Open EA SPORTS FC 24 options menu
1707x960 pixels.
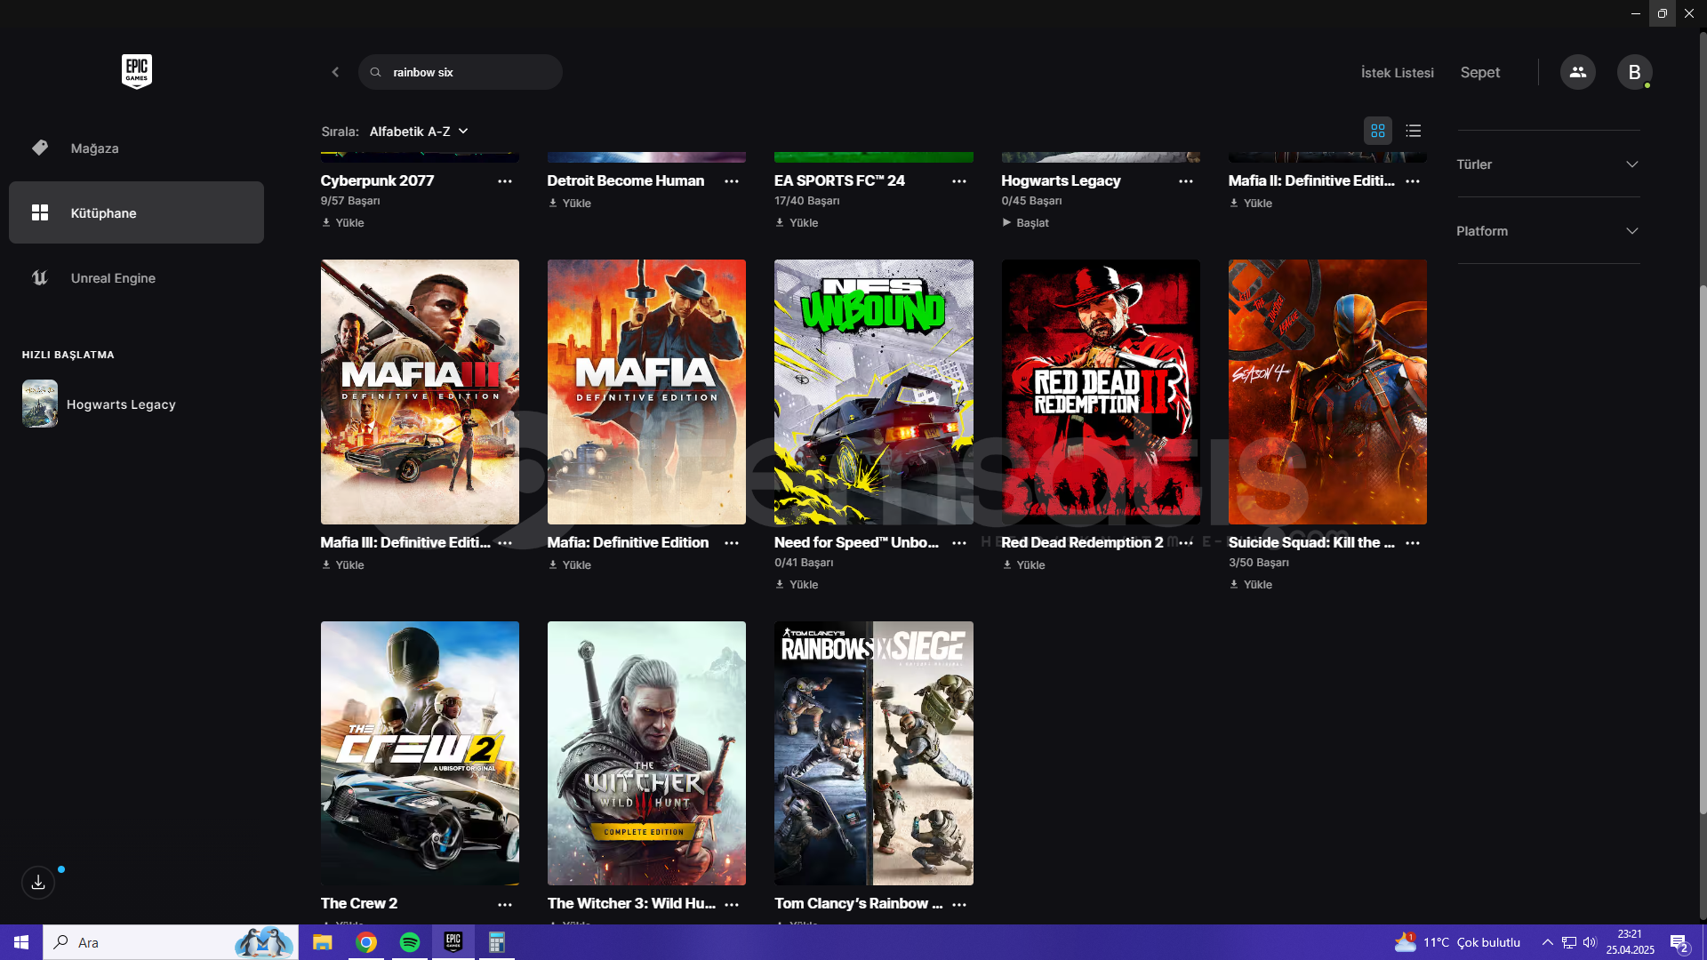[x=959, y=181]
